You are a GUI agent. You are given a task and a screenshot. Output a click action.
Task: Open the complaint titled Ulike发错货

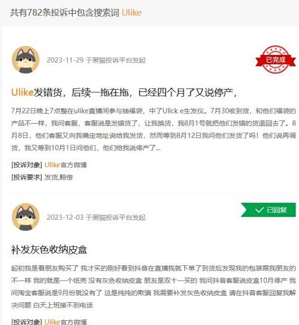(124, 92)
